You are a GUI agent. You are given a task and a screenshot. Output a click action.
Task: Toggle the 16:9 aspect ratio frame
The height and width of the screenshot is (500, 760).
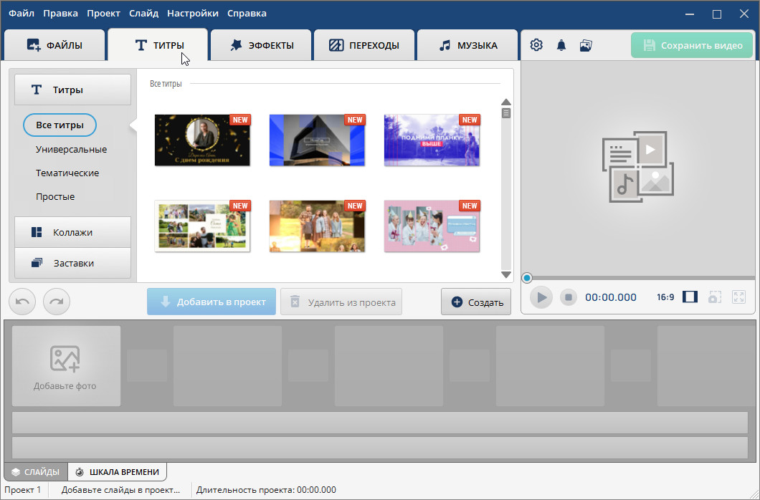(x=690, y=297)
